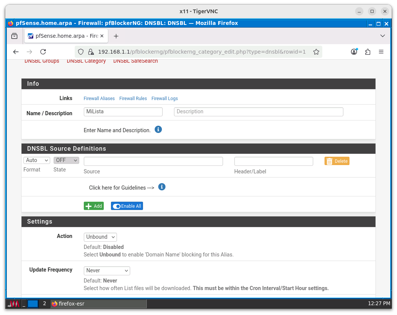The image size is (397, 315).
Task: Delete the DNSBL source row
Action: click(x=337, y=161)
